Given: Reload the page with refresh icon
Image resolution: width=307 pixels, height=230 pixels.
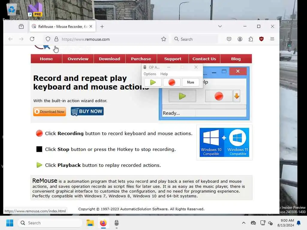Looking at the screenshot, I should (32, 39).
